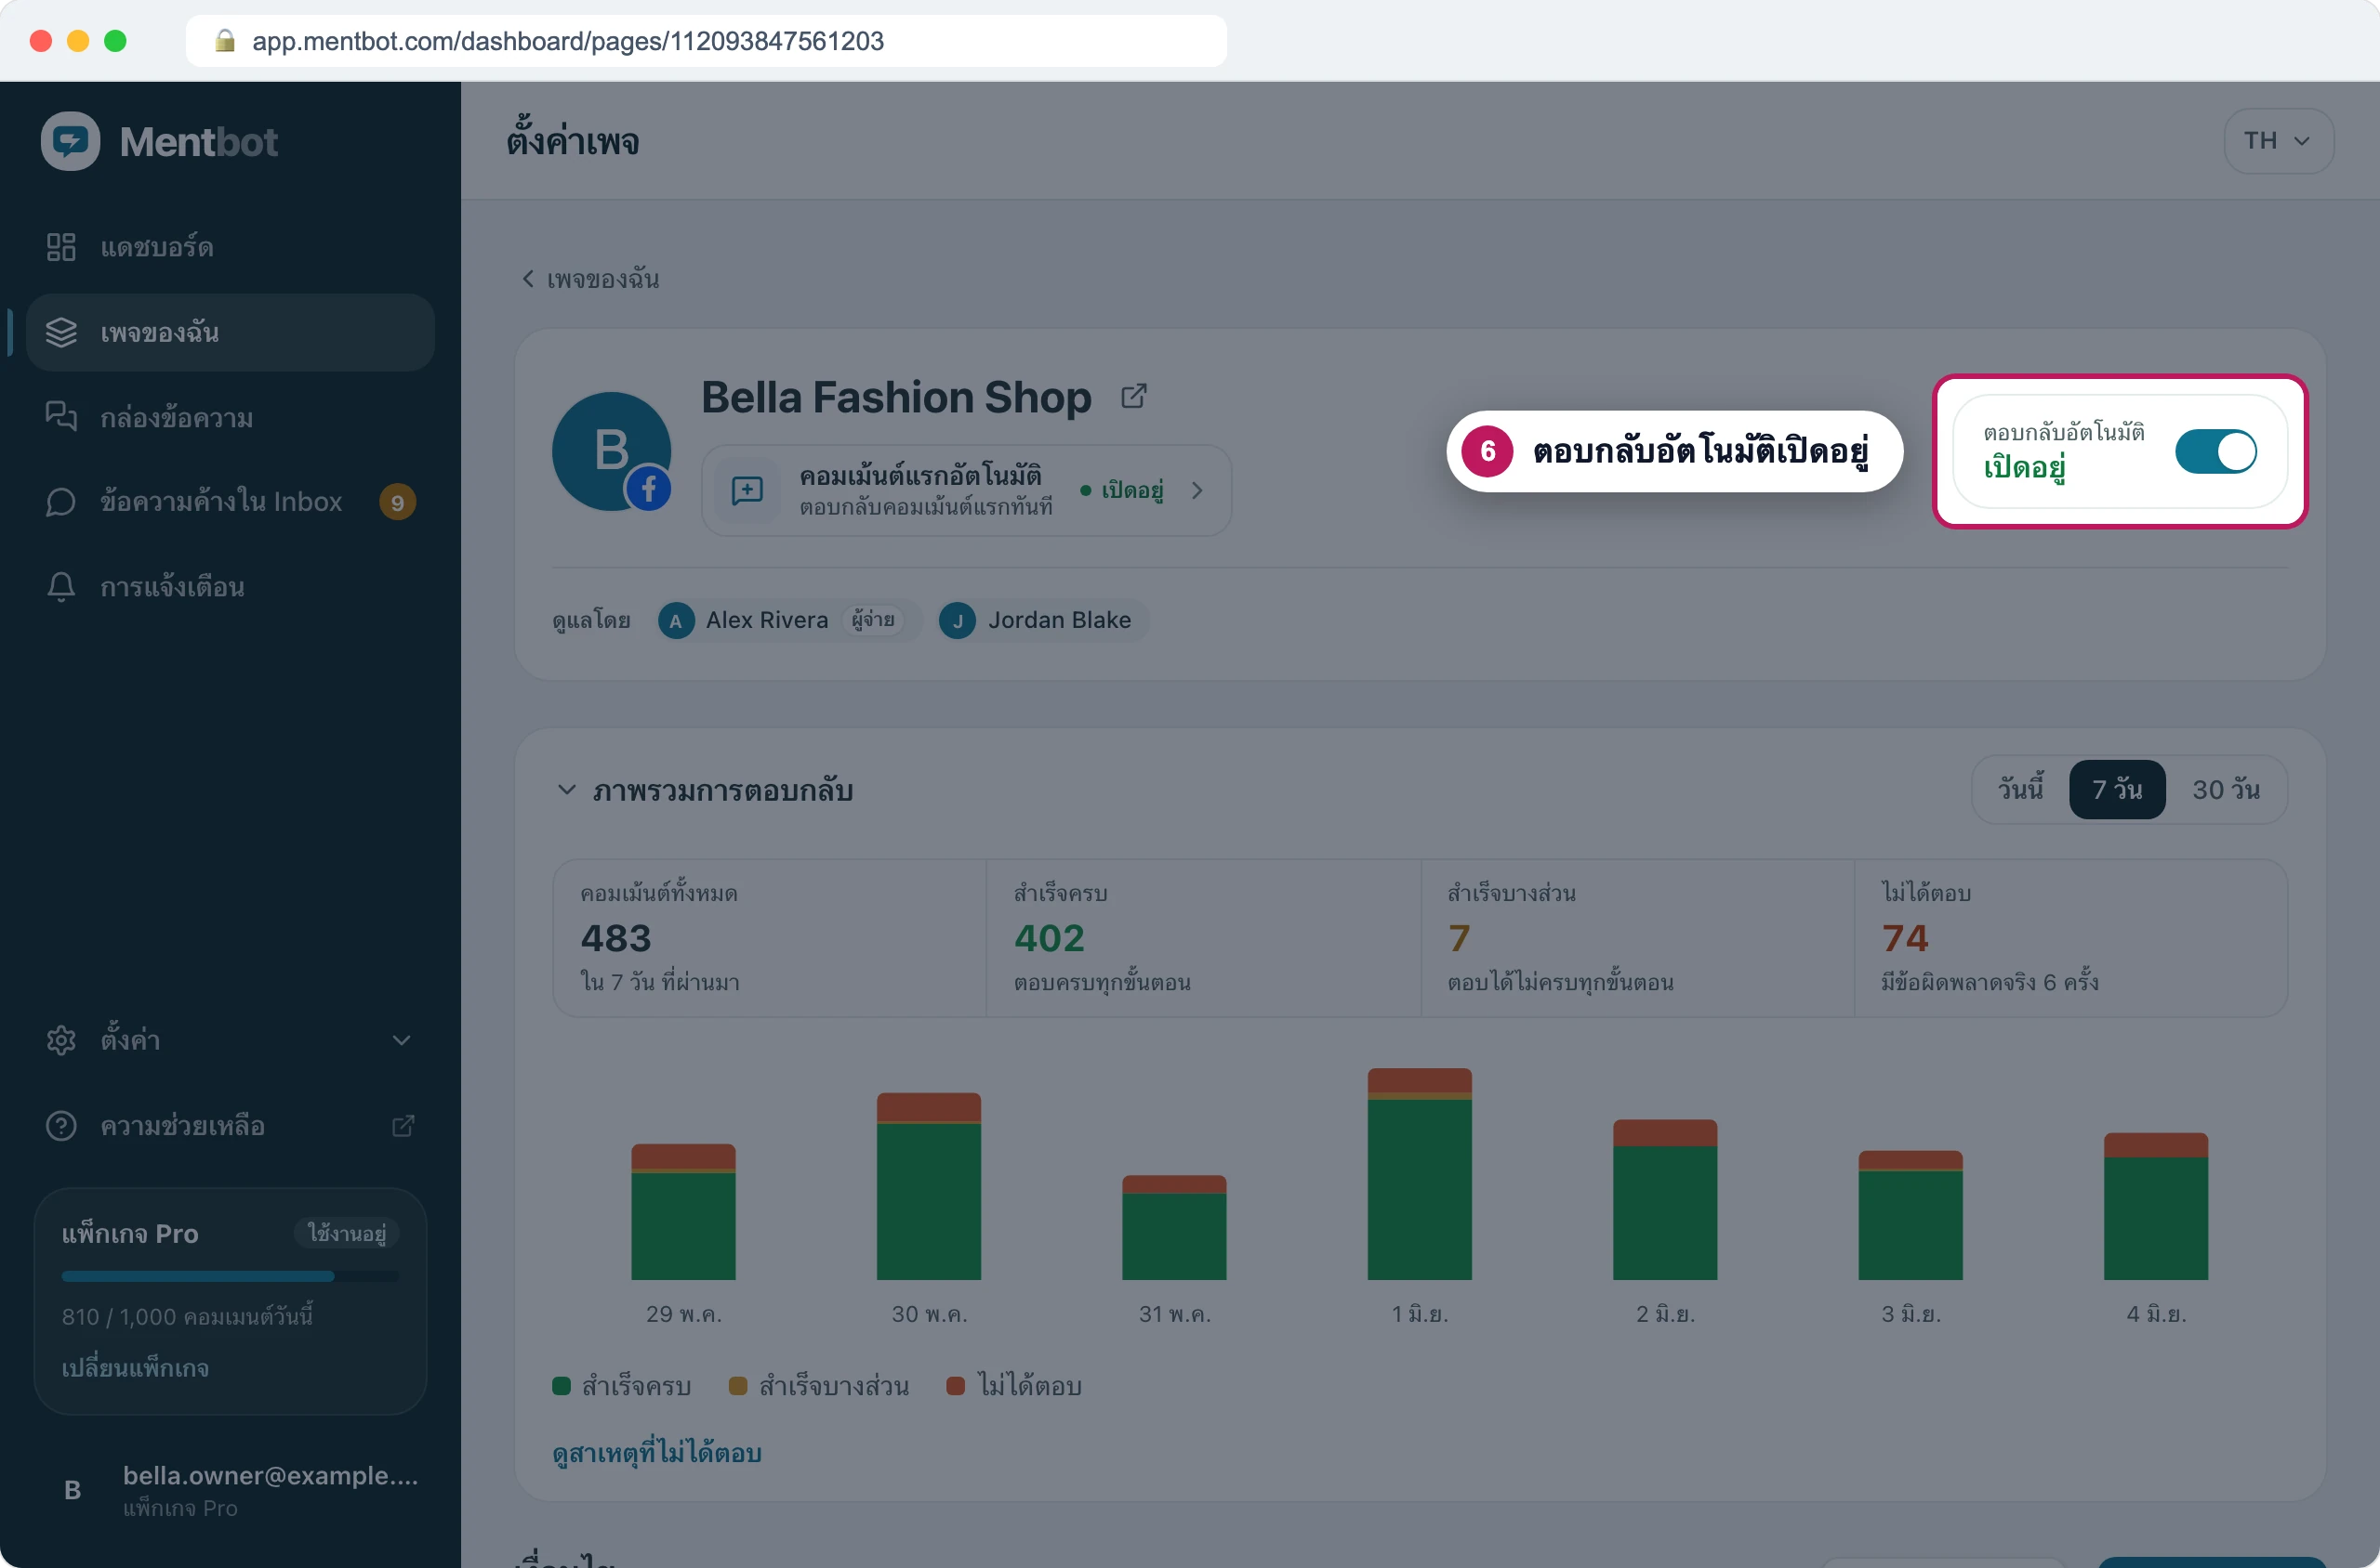
Task: Click the ตั้งค่า gear icon
Action: (x=61, y=1040)
